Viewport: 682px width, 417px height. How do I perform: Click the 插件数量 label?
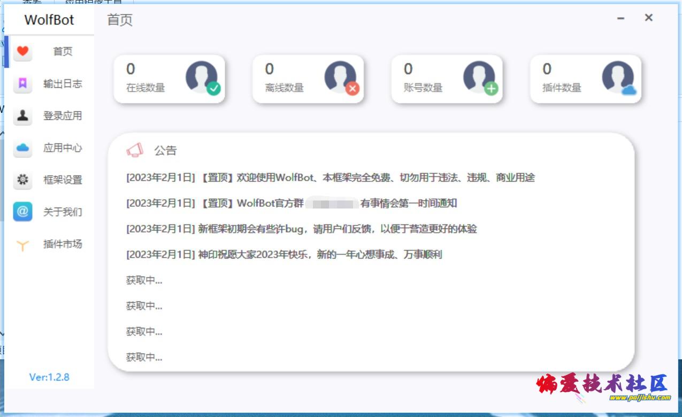pos(562,88)
